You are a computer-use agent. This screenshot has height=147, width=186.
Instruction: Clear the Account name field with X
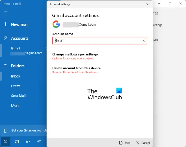pos(143,41)
